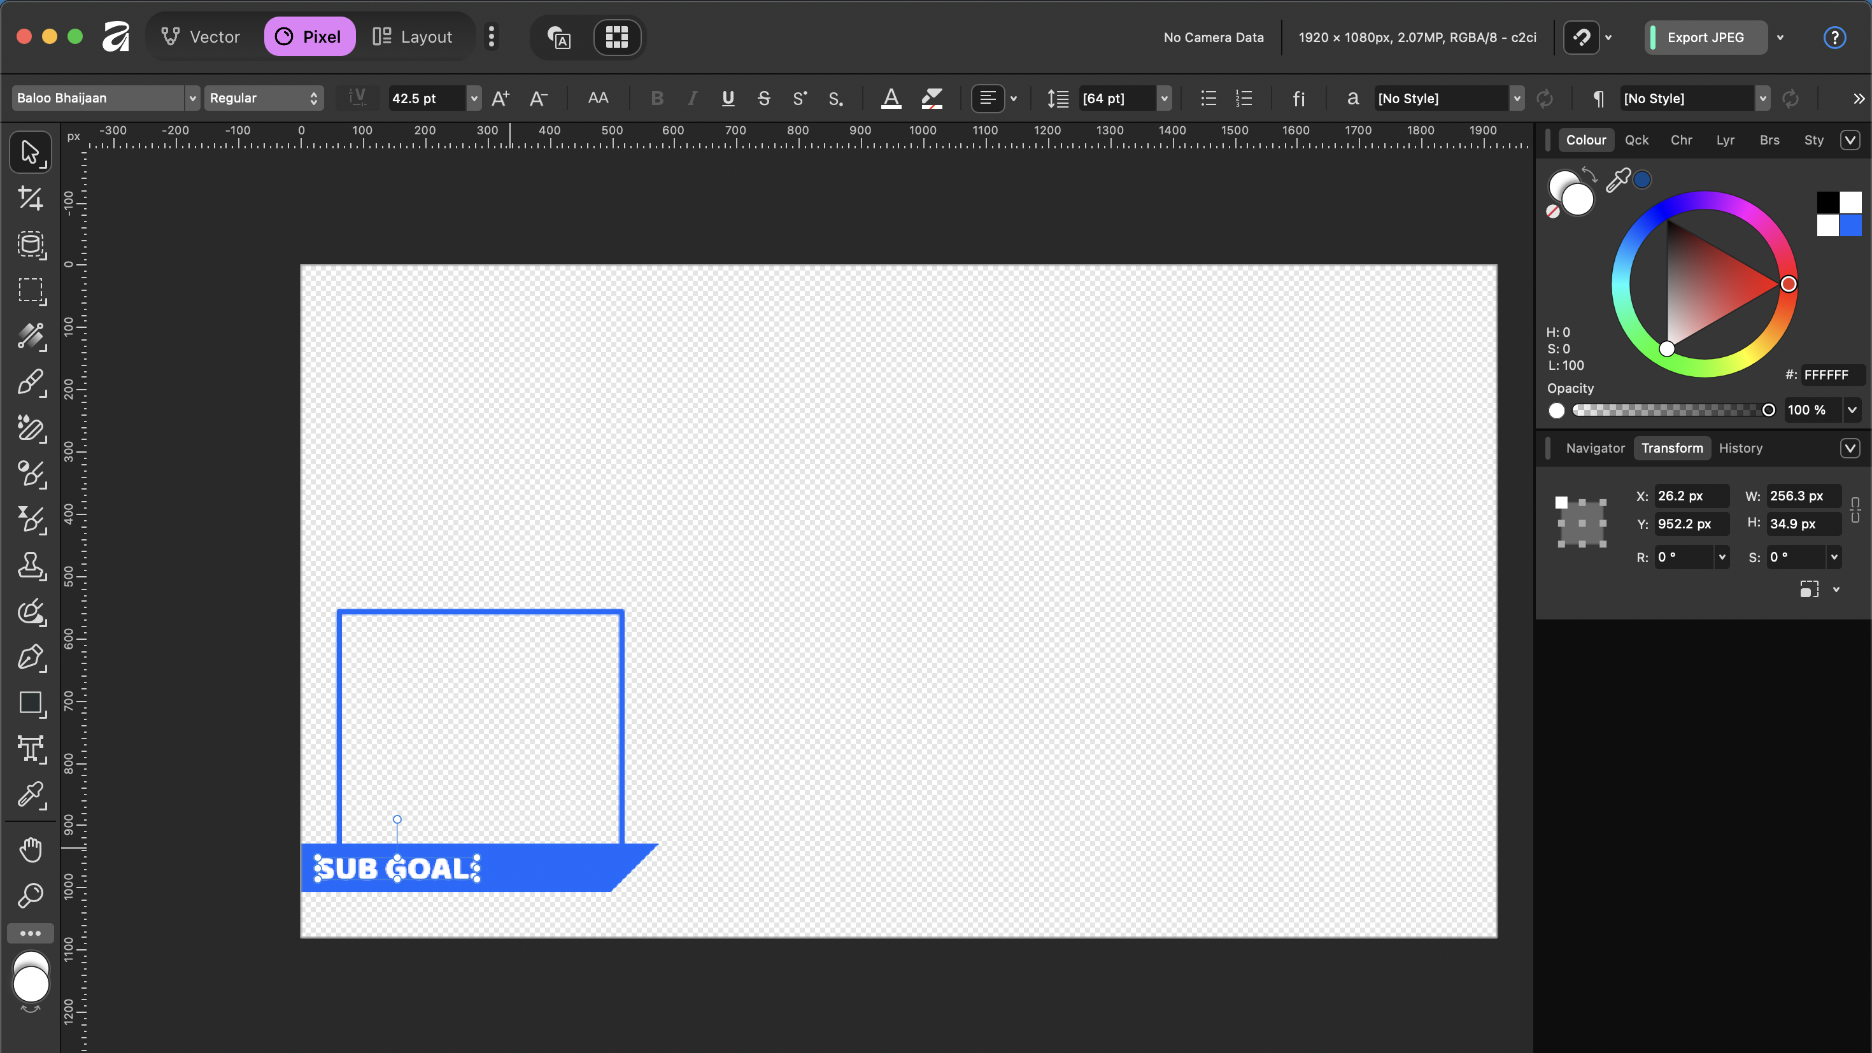1872x1053 pixels.
Task: Toggle bold text formatting
Action: click(x=656, y=98)
